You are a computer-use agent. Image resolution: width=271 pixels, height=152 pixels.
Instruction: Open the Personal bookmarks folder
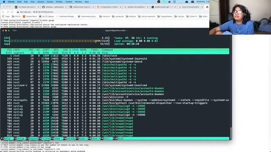tap(105, 16)
